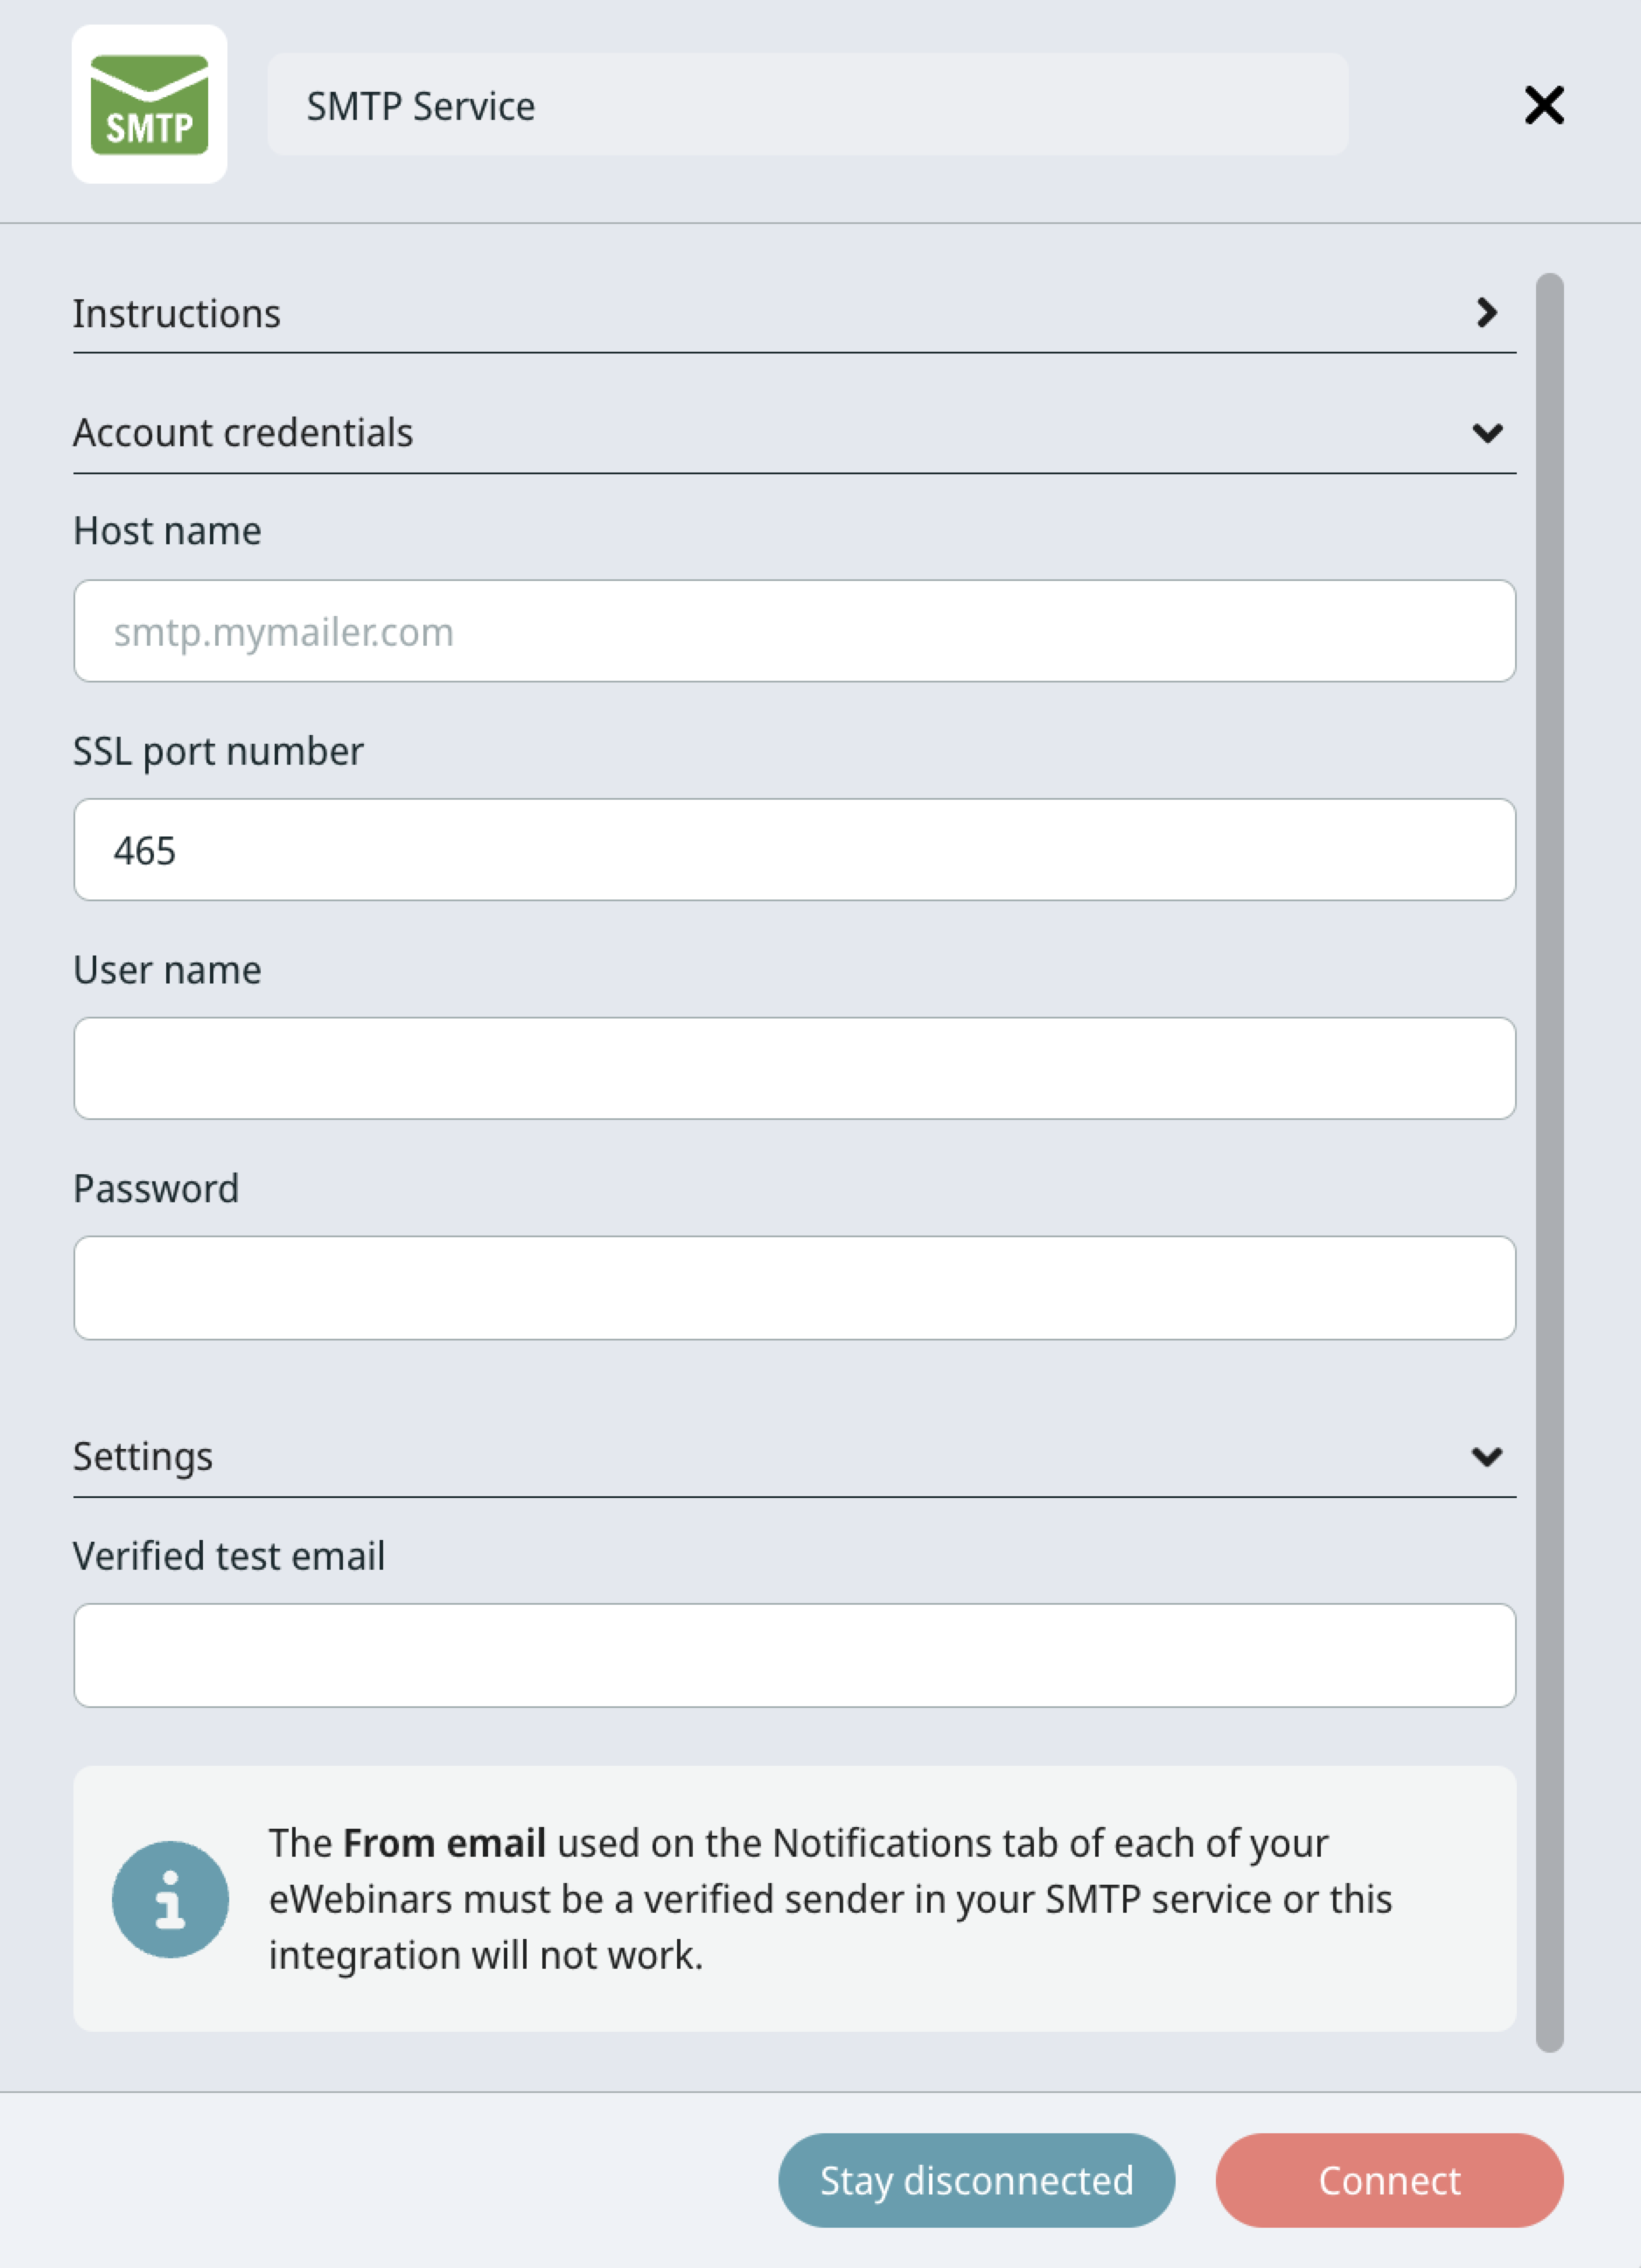Click the Instructions section header
This screenshot has height=2268, width=1641.
(177, 314)
